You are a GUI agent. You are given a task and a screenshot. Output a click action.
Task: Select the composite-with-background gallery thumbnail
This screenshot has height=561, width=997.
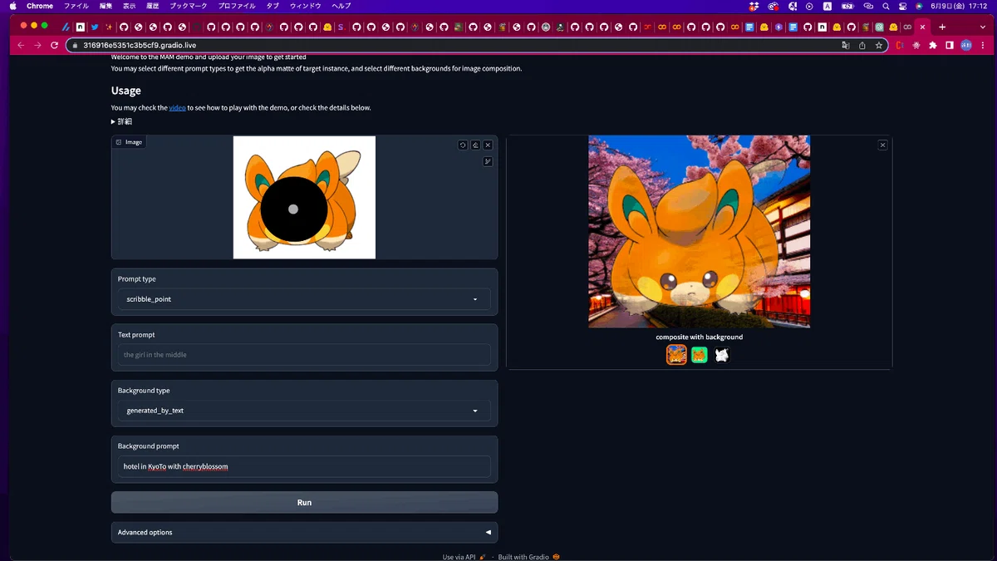pyautogui.click(x=677, y=355)
